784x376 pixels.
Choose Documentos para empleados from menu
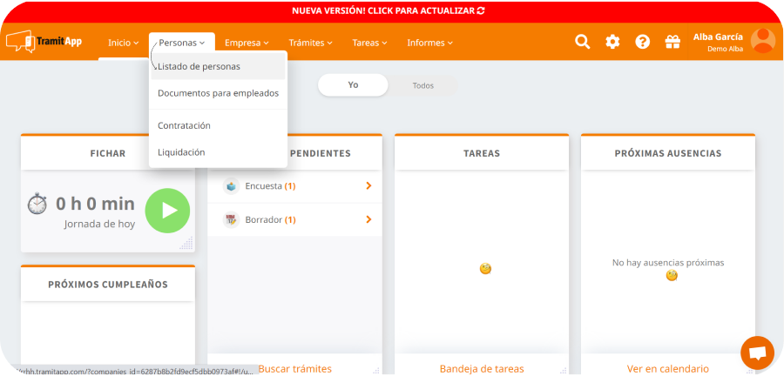coord(218,92)
